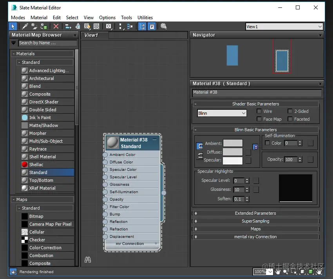Select the Pan hand tool in the status bar
This screenshot has height=279, width=333.
pyautogui.click(x=277, y=272)
